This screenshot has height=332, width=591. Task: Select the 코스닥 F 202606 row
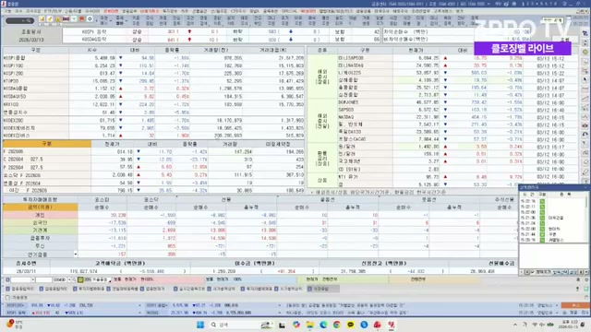click(x=153, y=175)
